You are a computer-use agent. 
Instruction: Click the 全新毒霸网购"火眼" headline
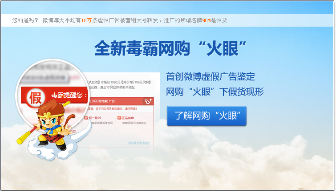170,48
